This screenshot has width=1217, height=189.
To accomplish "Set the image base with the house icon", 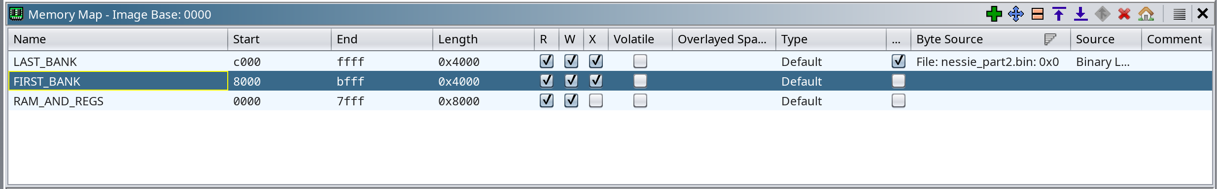I will (1146, 14).
